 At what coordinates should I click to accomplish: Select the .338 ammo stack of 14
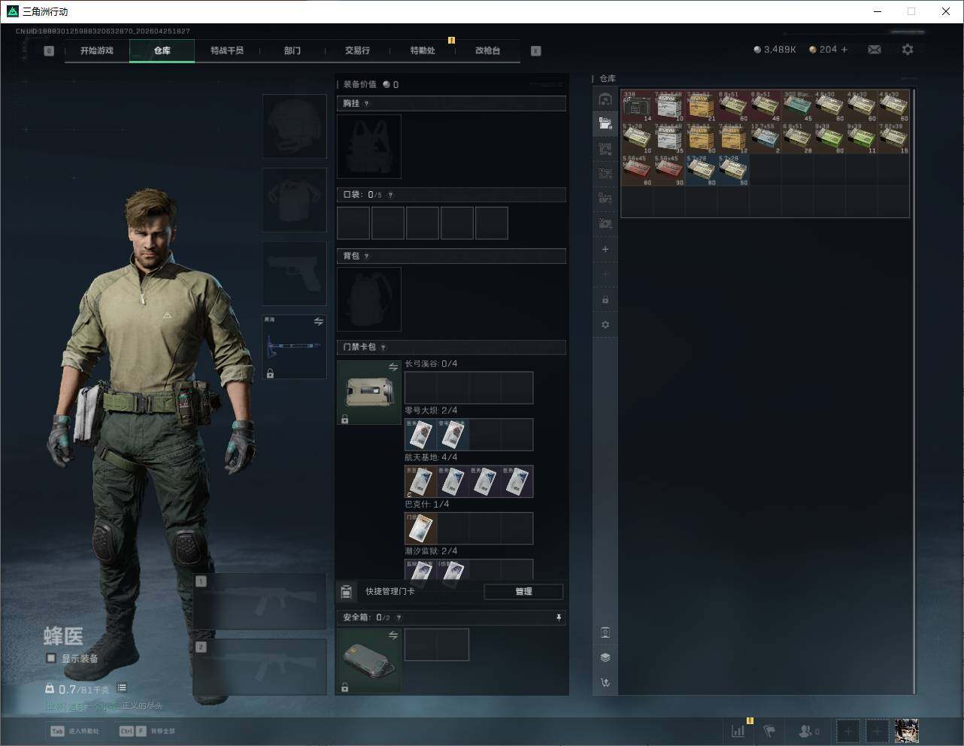[x=638, y=106]
